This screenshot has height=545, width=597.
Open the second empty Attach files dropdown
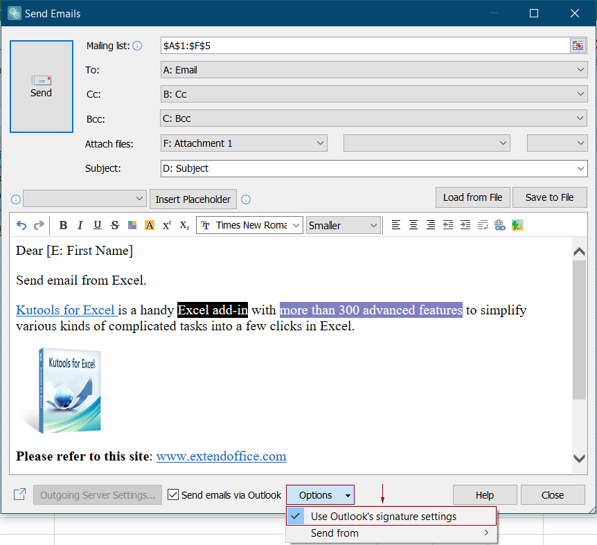coord(427,143)
